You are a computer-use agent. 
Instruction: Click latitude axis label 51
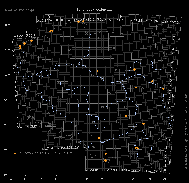5,125
